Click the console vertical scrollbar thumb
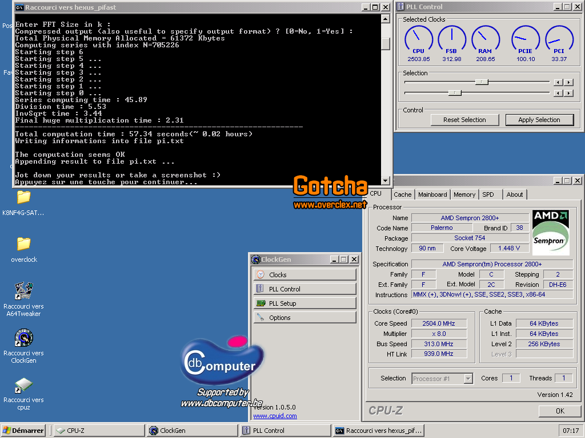Viewport: 585px width, 438px height. click(x=386, y=43)
